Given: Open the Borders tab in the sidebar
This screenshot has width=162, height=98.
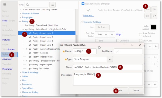Looking at the screenshot, I should (x=11, y=49).
